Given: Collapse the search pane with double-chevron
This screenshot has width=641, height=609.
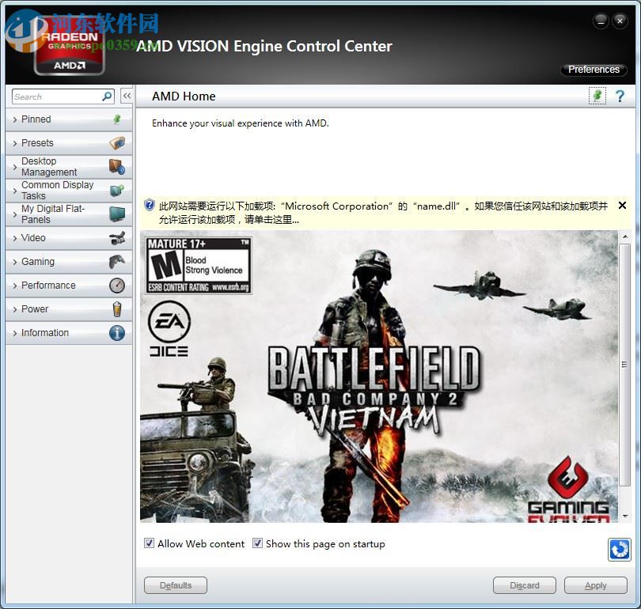Looking at the screenshot, I should coord(127,95).
